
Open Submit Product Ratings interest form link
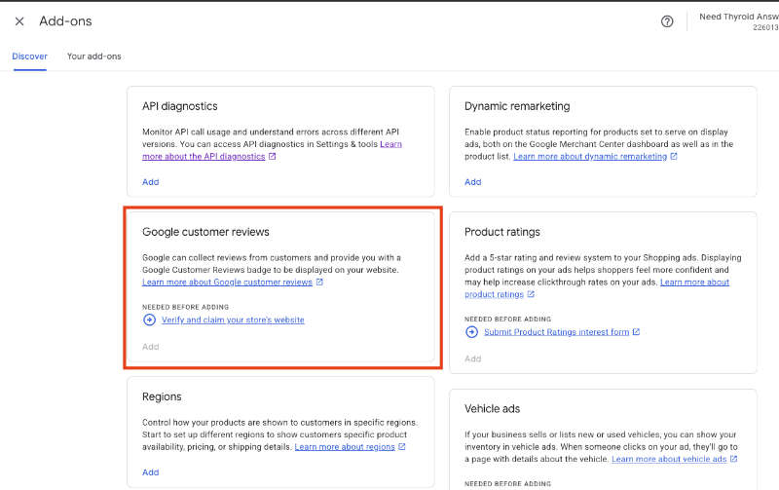pos(556,332)
